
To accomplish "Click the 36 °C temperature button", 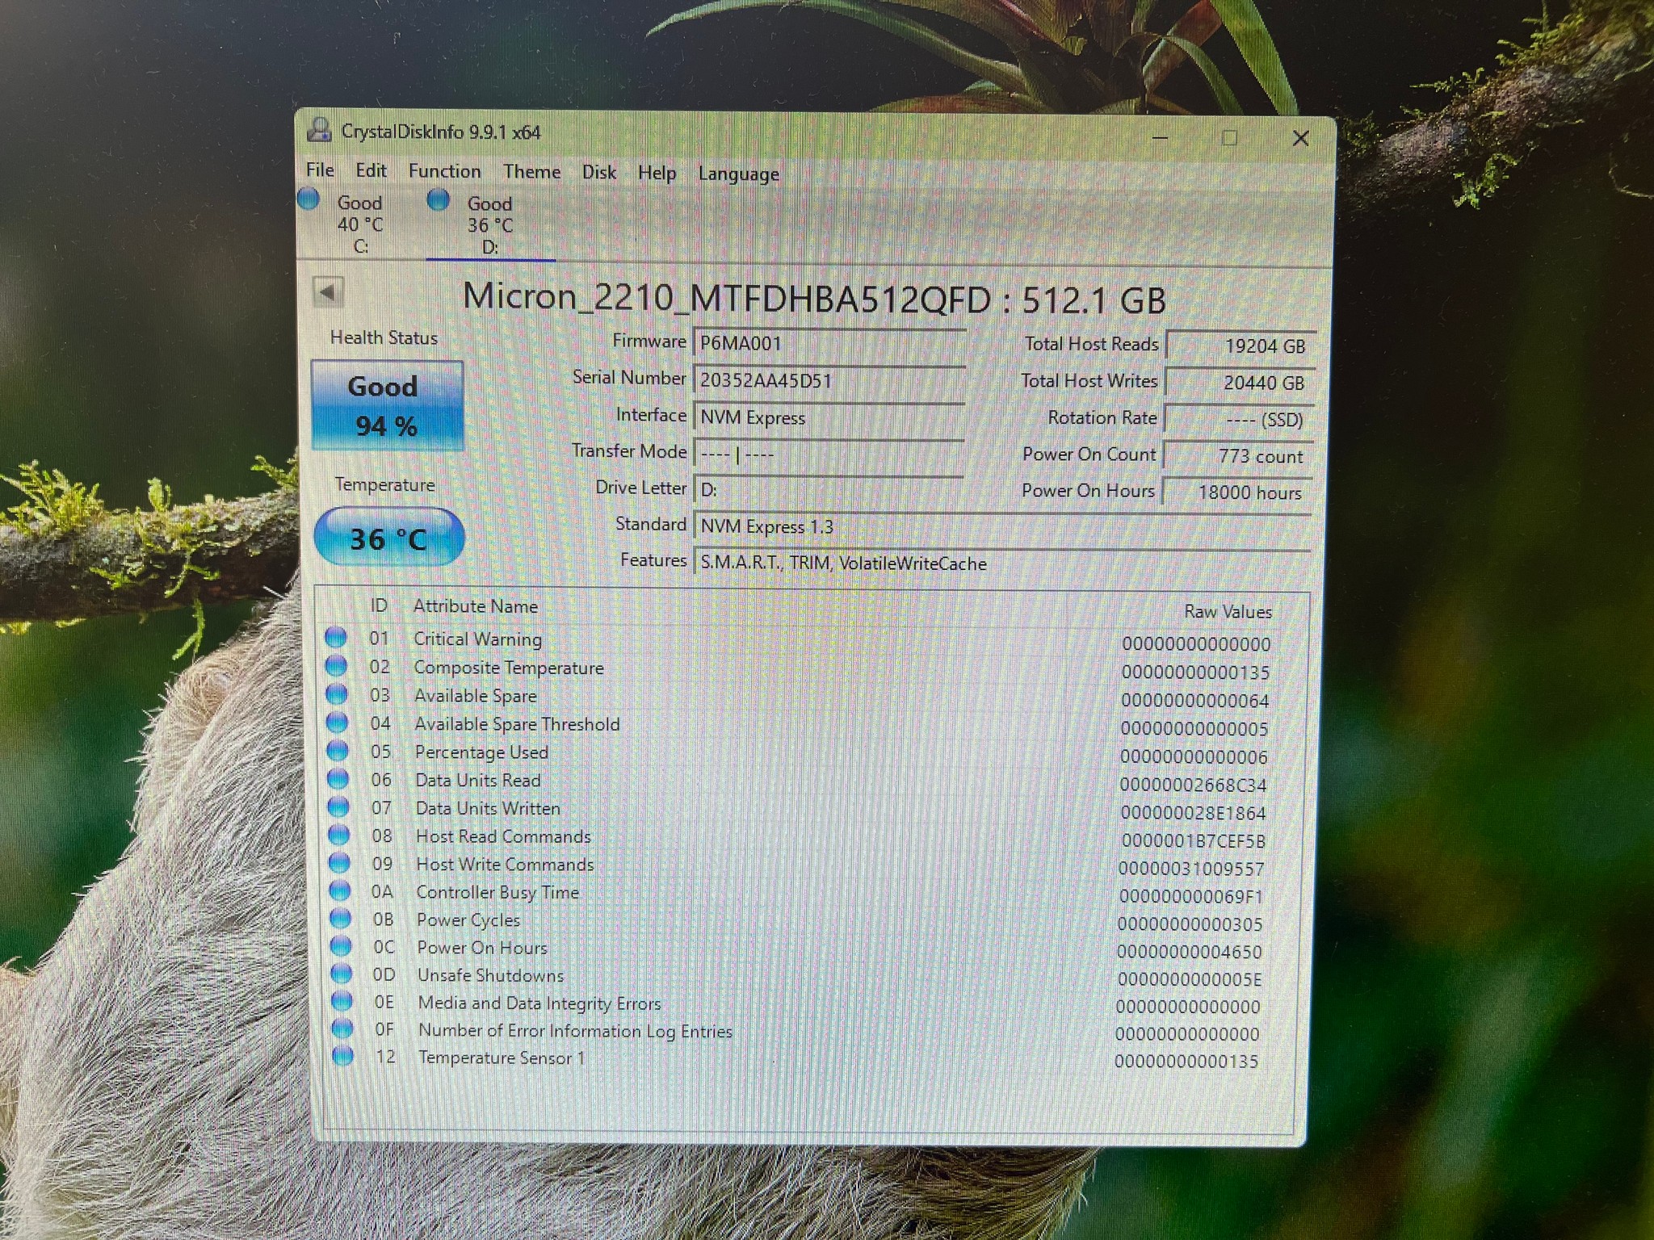I will tap(388, 538).
